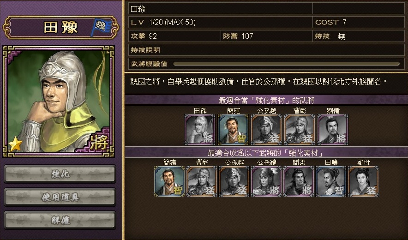
Task: Select 劉備 portrait in top row
Action: click(333, 130)
